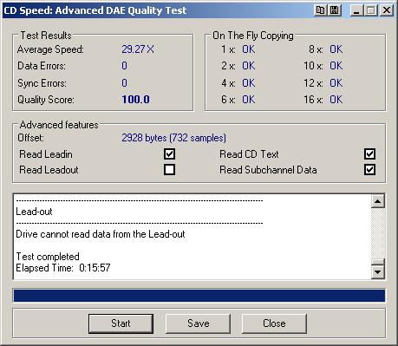
Task: Click the greyed-out maximize window icon
Action: click(x=371, y=10)
